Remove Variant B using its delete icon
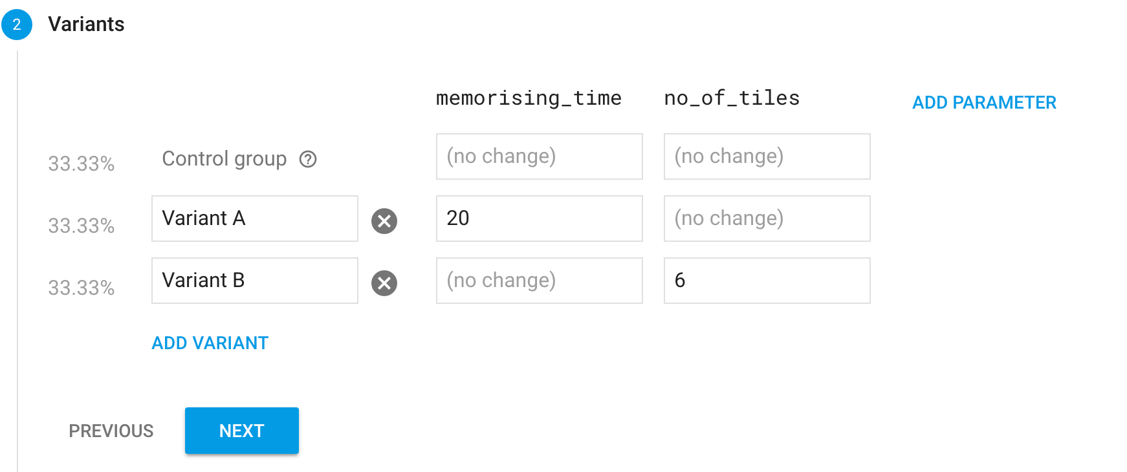1127x472 pixels. click(384, 283)
